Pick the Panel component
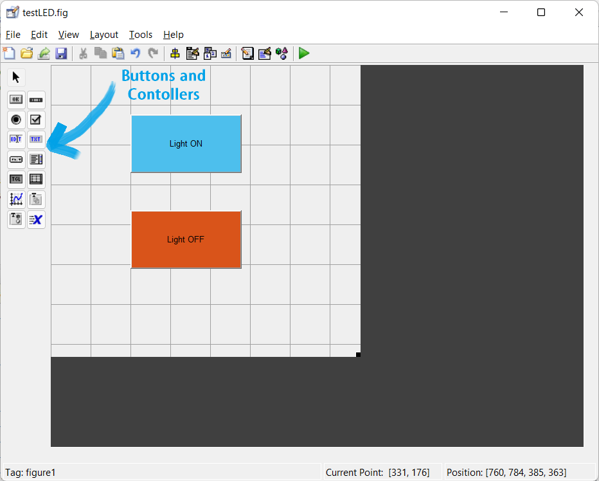The height and width of the screenshot is (481, 599). [36, 199]
